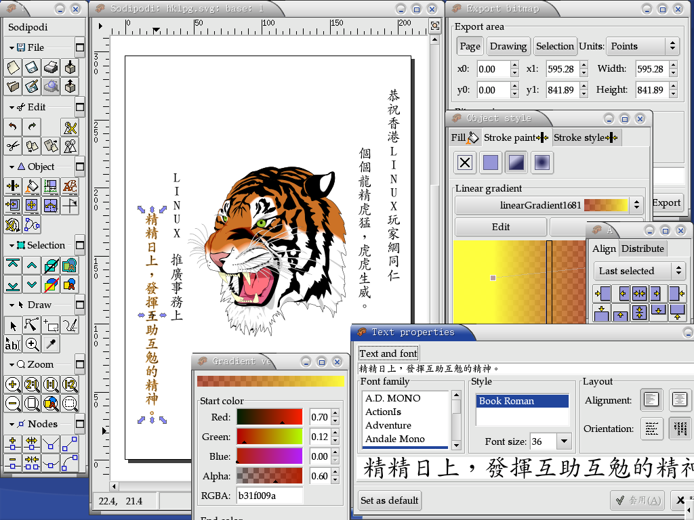The width and height of the screenshot is (694, 520).
Task: Click the Duplicate twin figures icon
Action: (x=70, y=146)
